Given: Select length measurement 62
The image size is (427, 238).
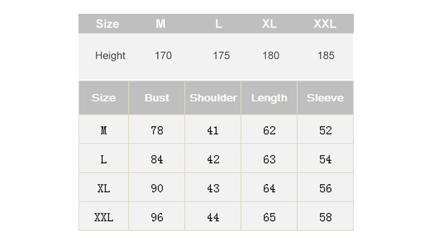Looking at the screenshot, I should tap(269, 130).
